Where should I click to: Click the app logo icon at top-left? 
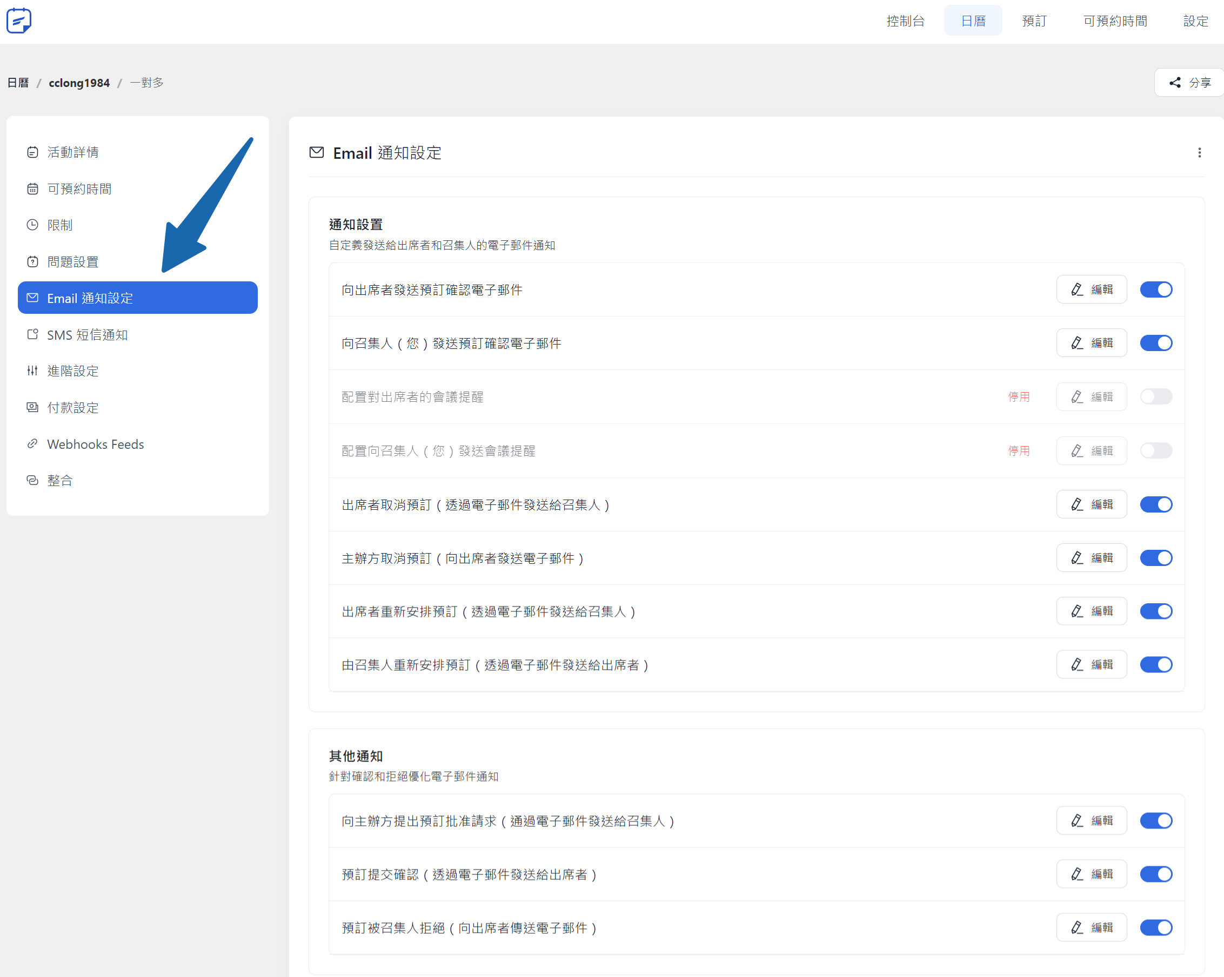[x=19, y=21]
